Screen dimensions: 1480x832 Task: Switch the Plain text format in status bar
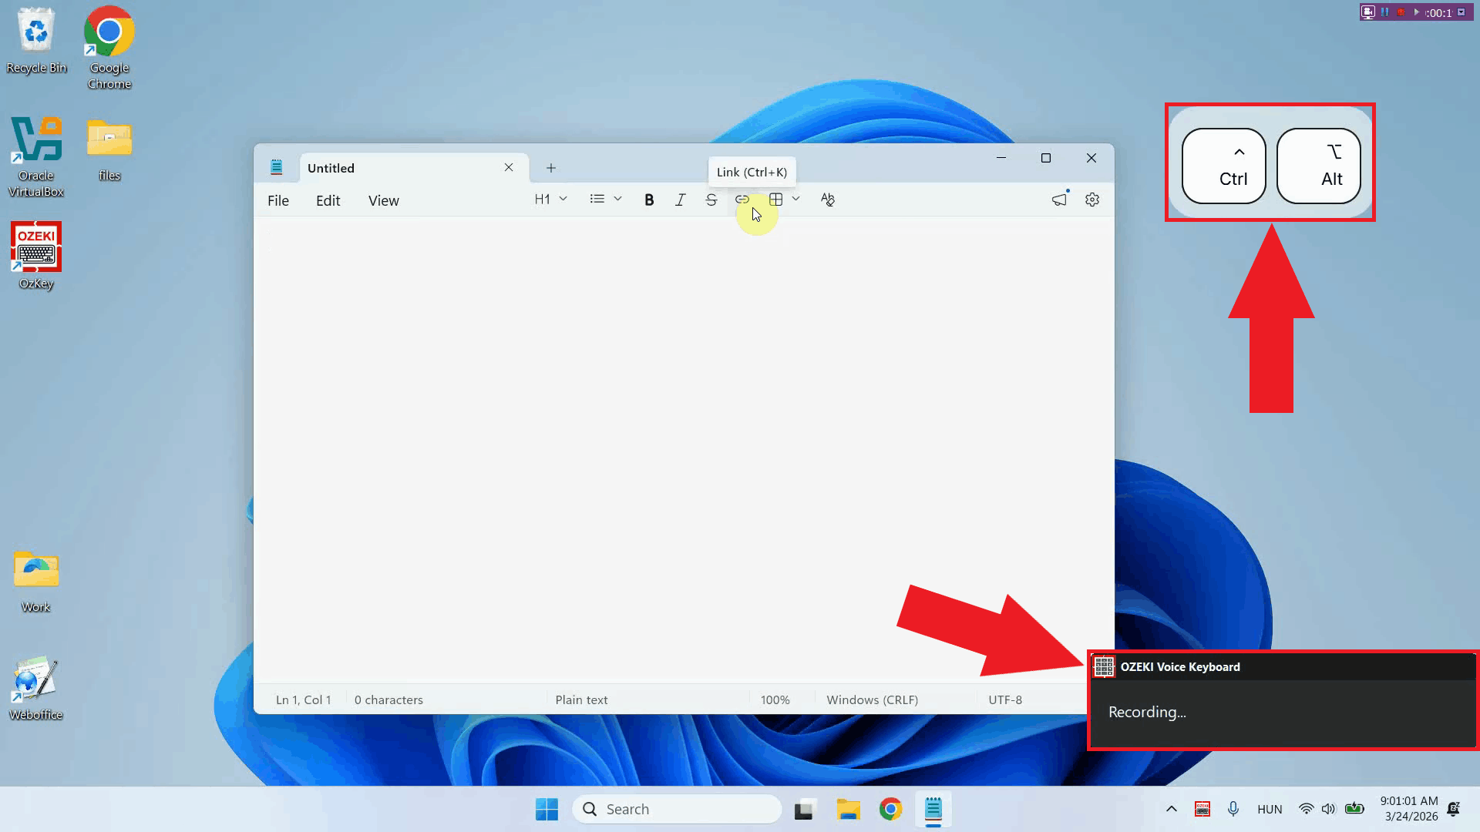coord(581,699)
